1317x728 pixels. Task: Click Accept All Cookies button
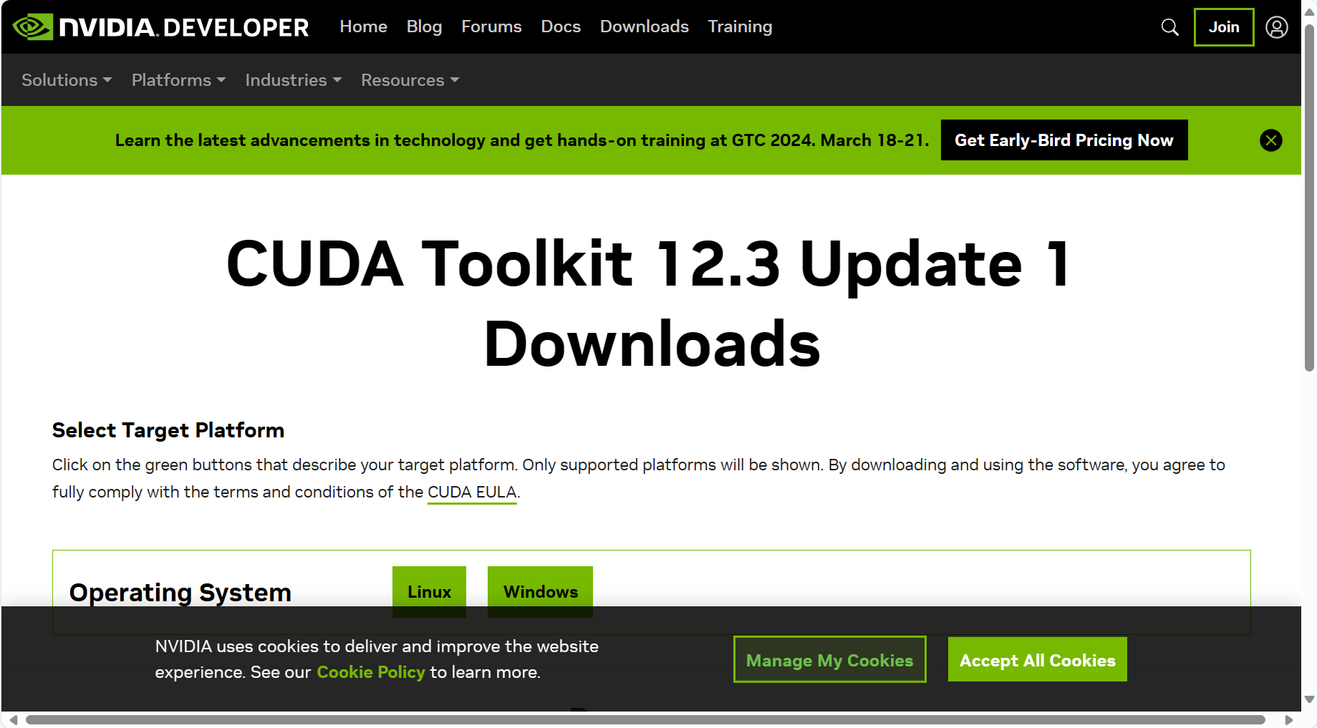point(1038,659)
